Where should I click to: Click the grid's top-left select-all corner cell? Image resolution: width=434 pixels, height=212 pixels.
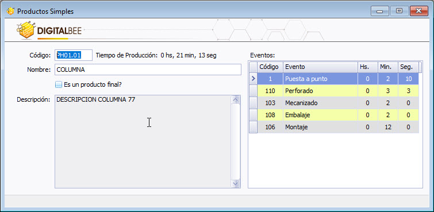pos(254,67)
